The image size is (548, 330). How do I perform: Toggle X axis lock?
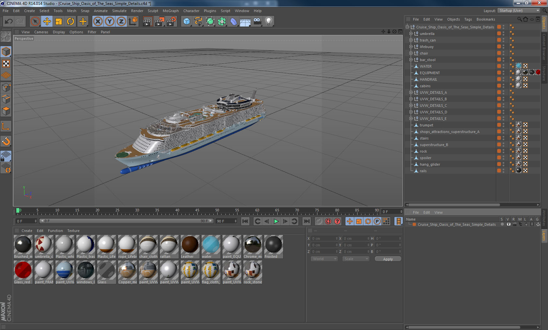click(98, 22)
